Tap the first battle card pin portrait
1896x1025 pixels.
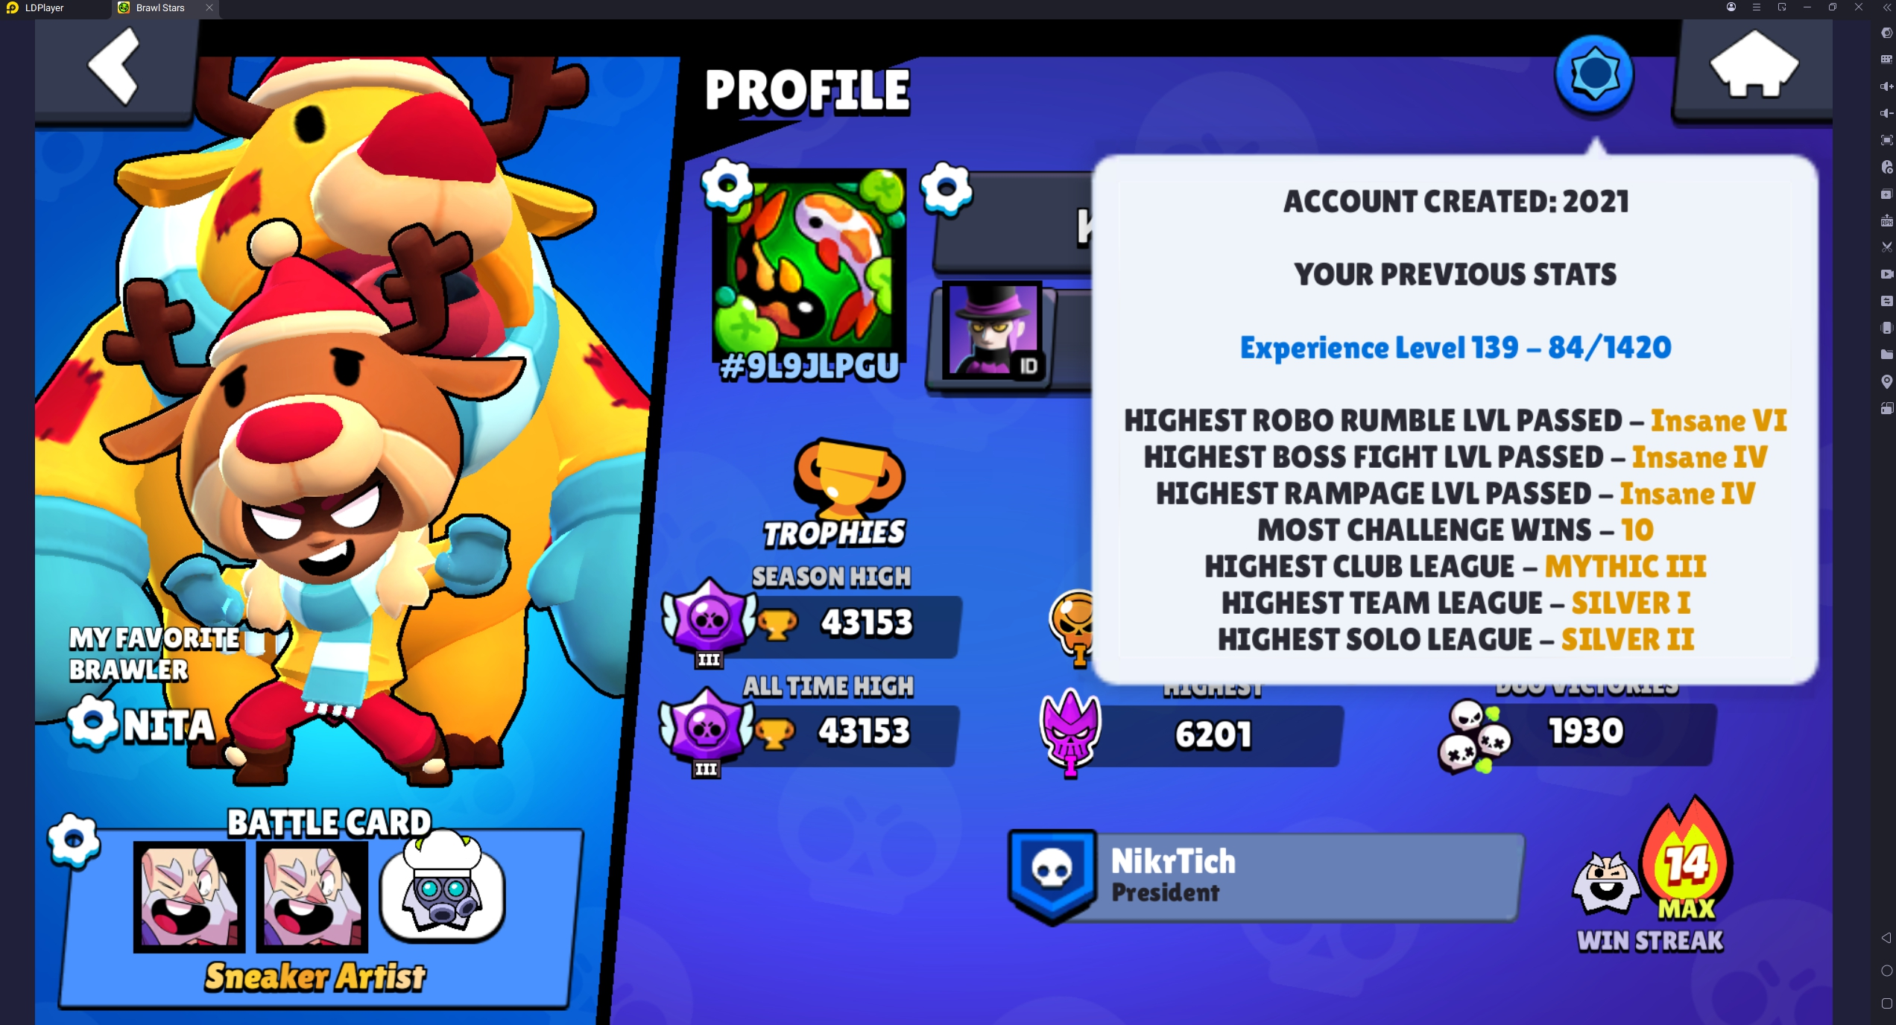click(x=189, y=896)
